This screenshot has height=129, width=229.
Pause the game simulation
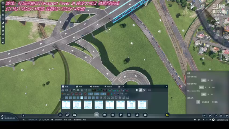204,120
